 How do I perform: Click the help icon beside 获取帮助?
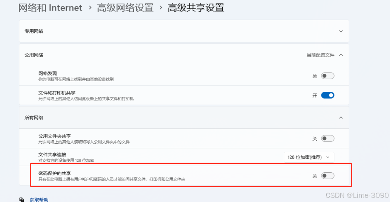pos(21,199)
